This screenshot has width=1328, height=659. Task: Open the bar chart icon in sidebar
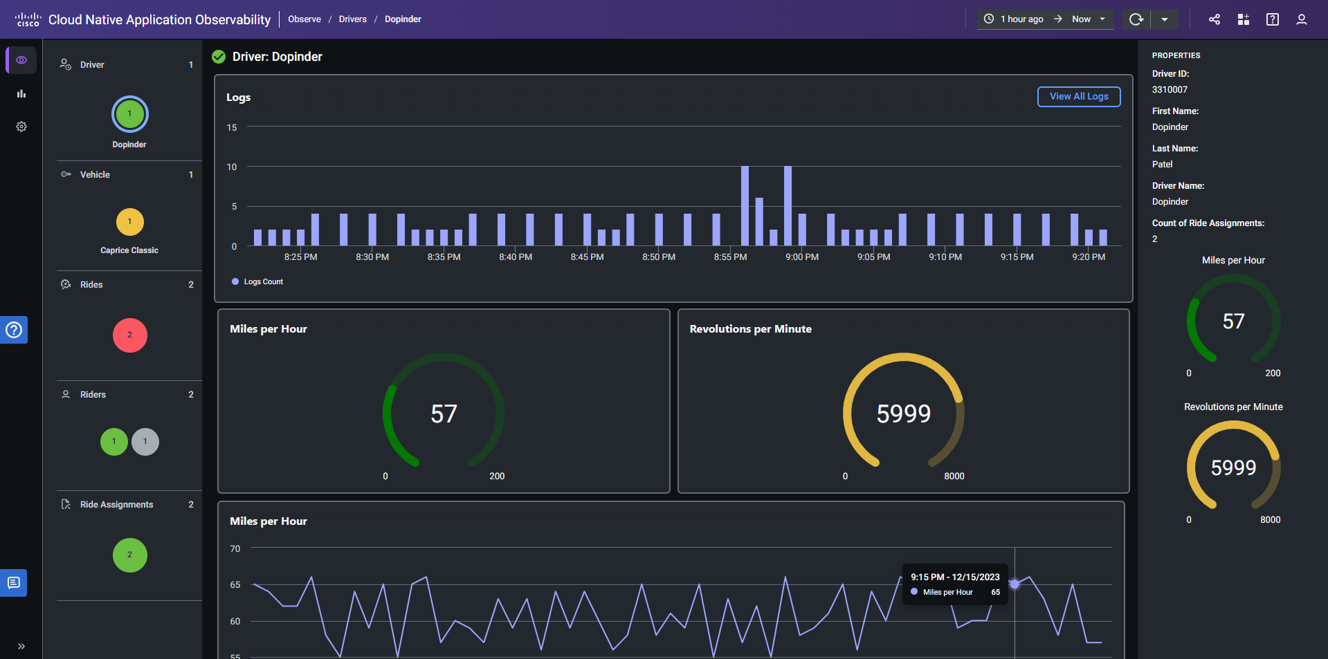click(21, 93)
